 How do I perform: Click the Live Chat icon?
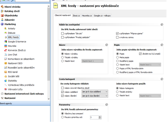(6, 55)
